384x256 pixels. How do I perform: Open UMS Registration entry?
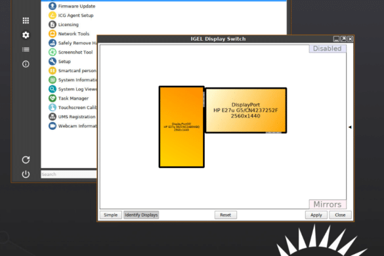click(x=77, y=117)
